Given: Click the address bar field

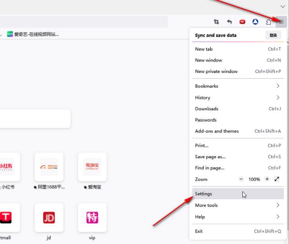Looking at the screenshot, I should 83,22.
